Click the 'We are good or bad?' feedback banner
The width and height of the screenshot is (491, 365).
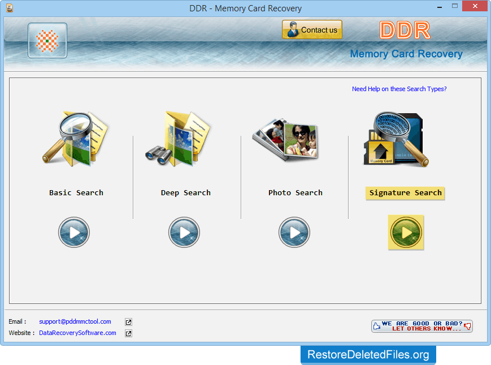pos(422,326)
